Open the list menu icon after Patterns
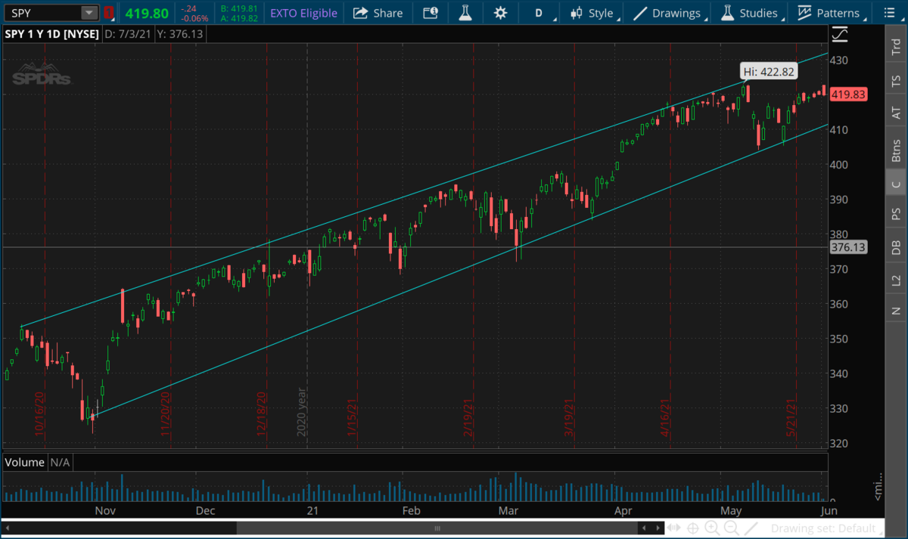Image resolution: width=908 pixels, height=539 pixels. 888,13
